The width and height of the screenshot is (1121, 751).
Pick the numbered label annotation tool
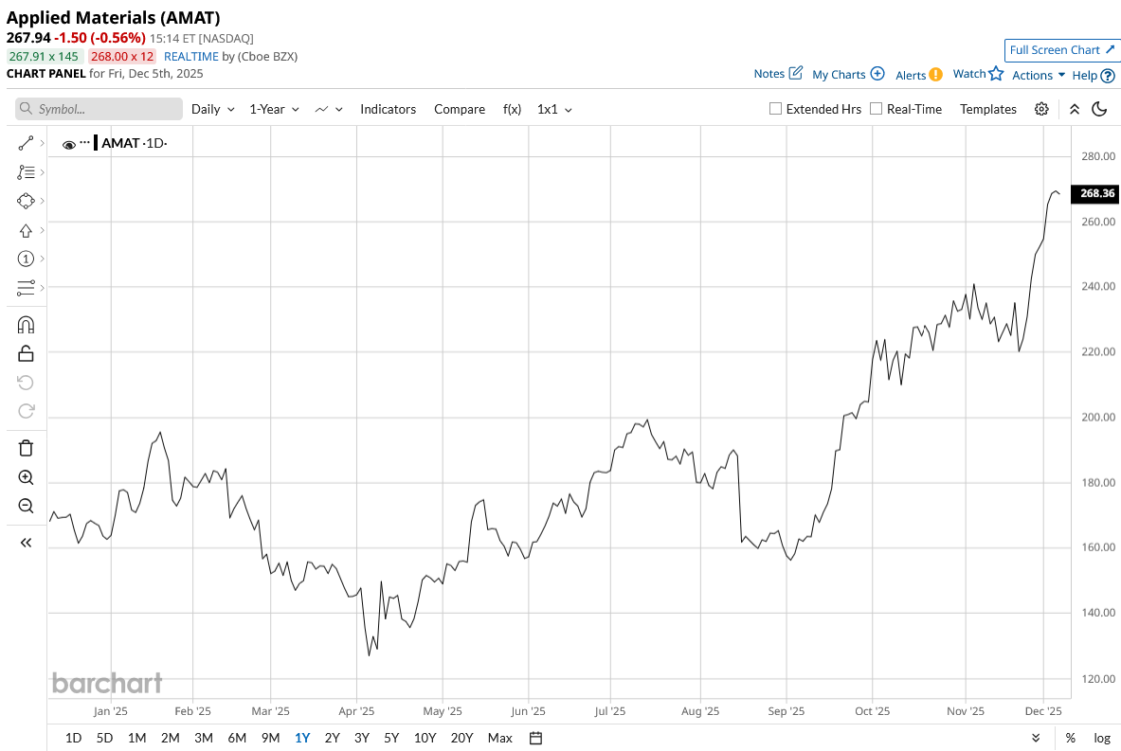[x=26, y=259]
